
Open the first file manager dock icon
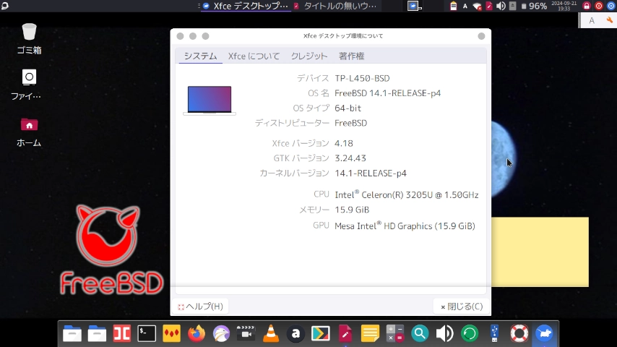(x=72, y=333)
